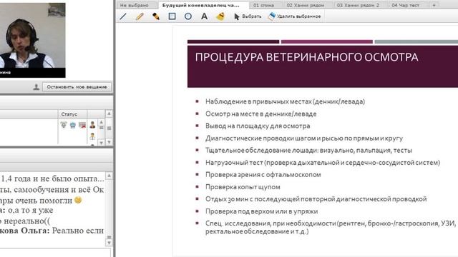Click bullet 'Проверка зрения с офтальмоскопом'
Viewport: 458px width, 257px height.
point(263,174)
